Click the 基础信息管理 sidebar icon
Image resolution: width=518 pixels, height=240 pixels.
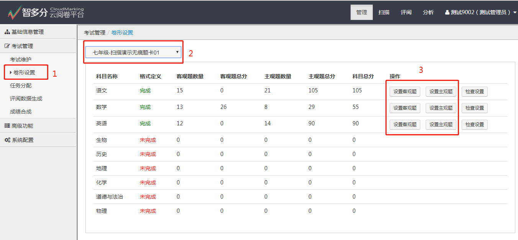click(x=7, y=32)
